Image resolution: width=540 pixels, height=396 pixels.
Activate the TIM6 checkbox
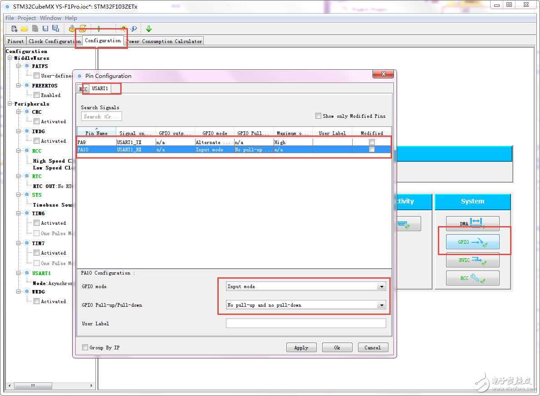tap(36, 223)
